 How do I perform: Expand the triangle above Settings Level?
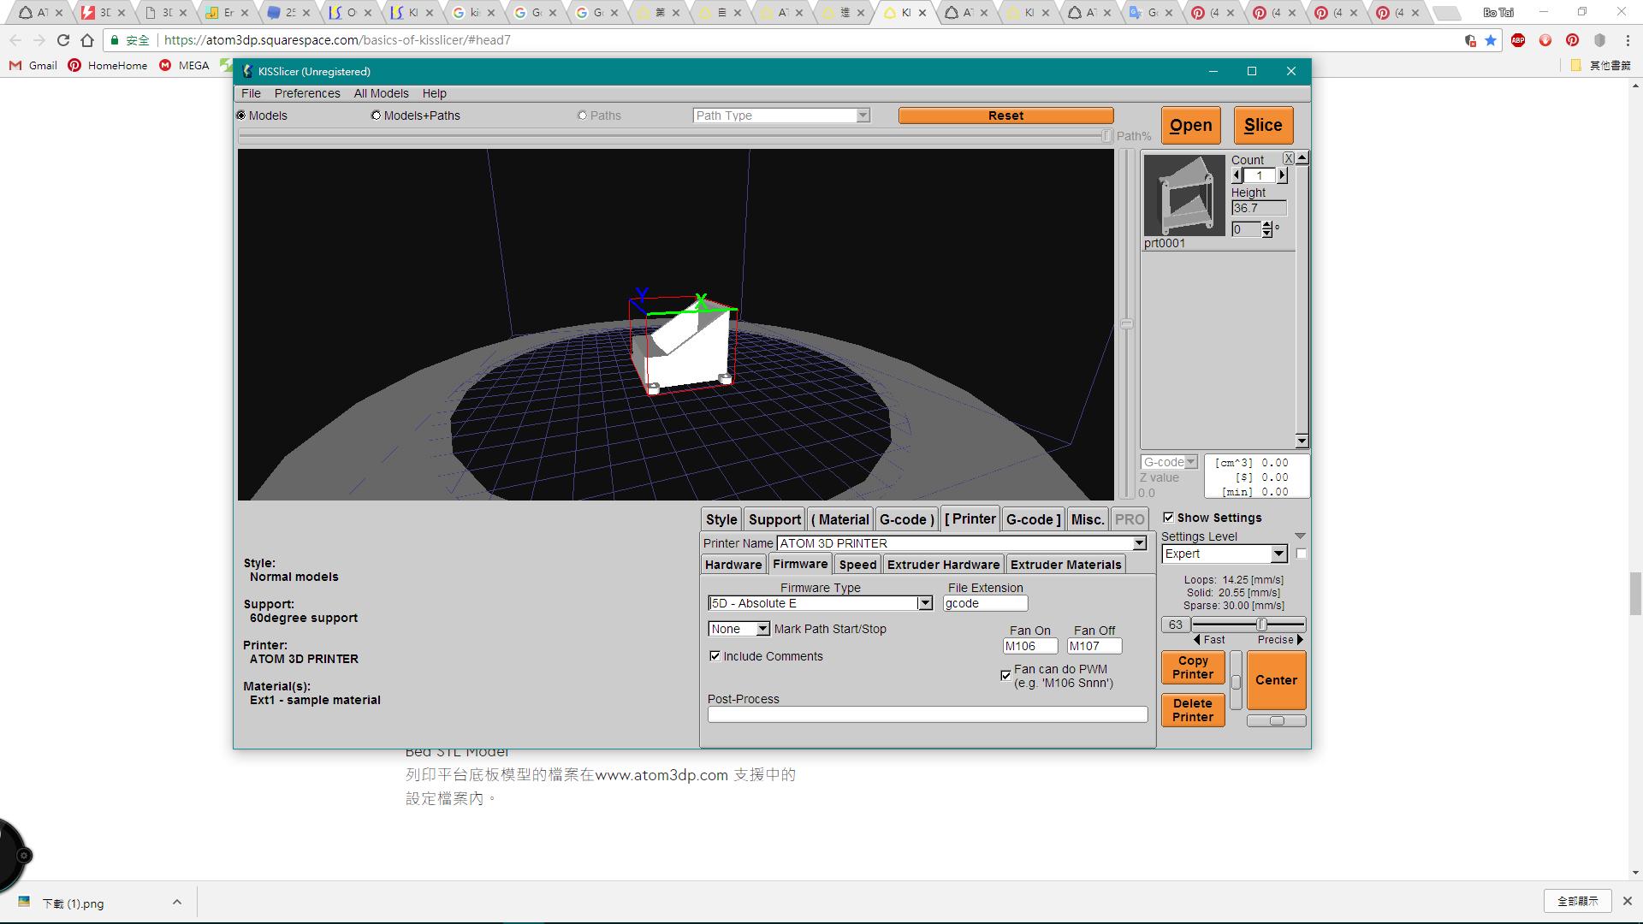(x=1300, y=536)
